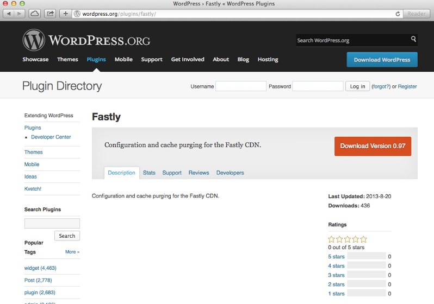The height and width of the screenshot is (304, 434).
Task: Click the Safari forward arrow button
Action: (x=19, y=14)
